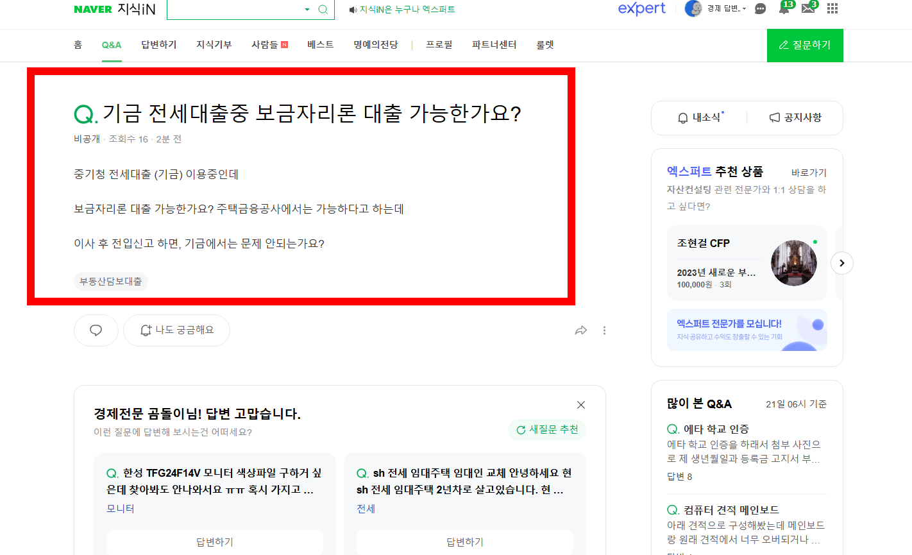Click the 비공개 author label
Viewport: 912px width, 555px height.
[x=87, y=139]
